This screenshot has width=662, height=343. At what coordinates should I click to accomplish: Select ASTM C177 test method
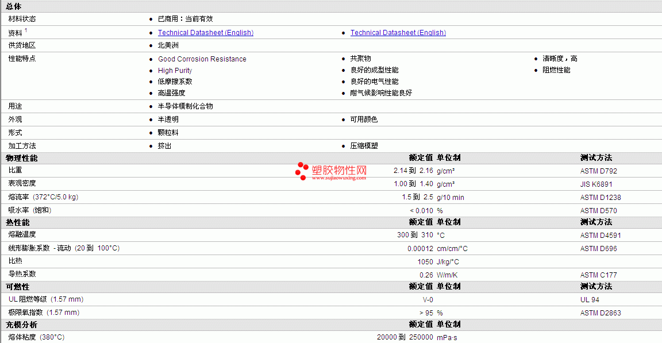[599, 275]
